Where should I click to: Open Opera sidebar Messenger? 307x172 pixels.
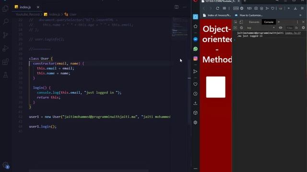195,39
